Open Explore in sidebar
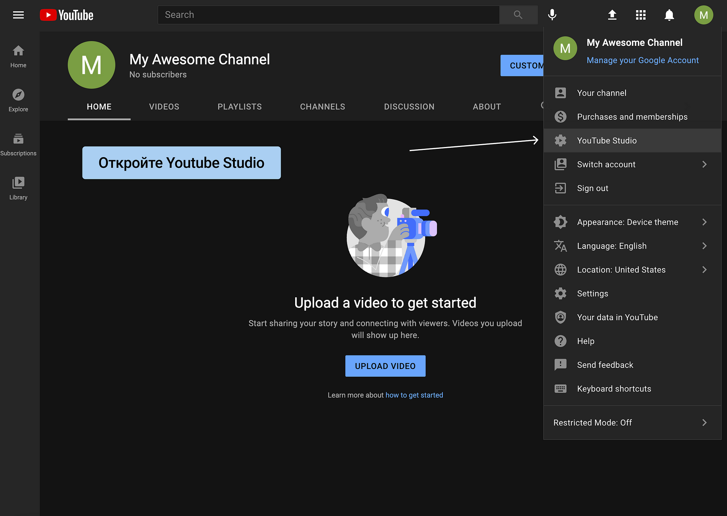Screen dimensions: 727x516 pyautogui.click(x=18, y=100)
